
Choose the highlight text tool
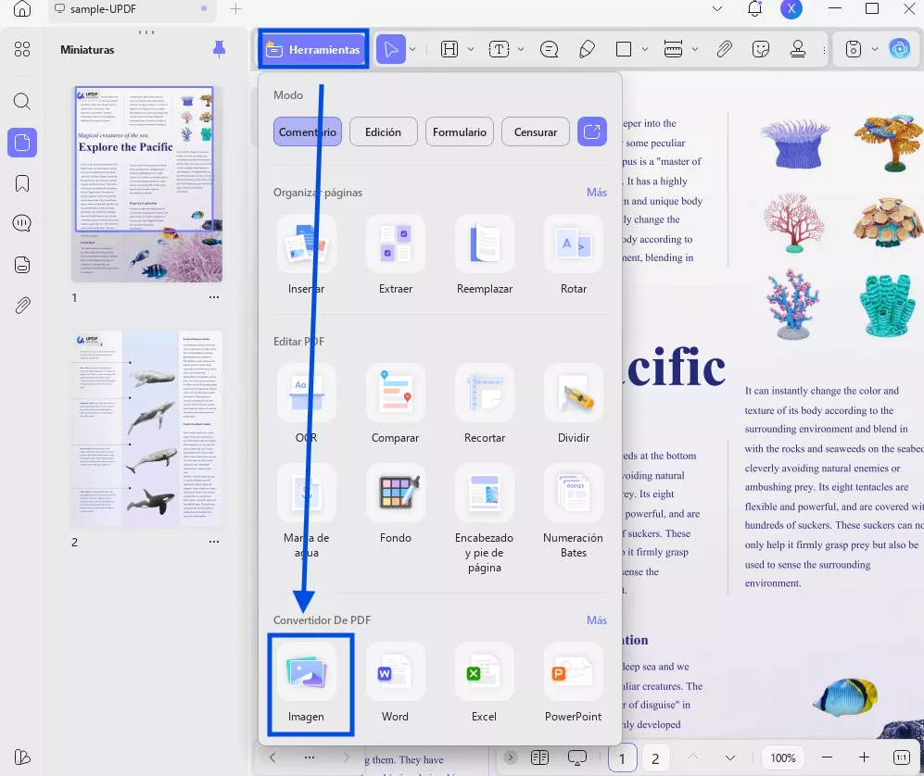[x=449, y=49]
